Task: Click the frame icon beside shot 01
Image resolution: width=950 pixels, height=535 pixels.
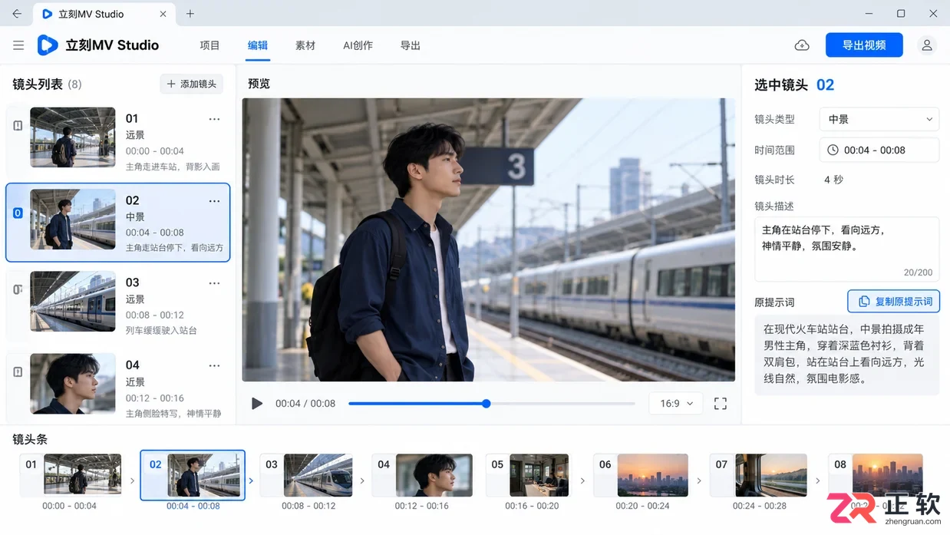Action: click(18, 125)
